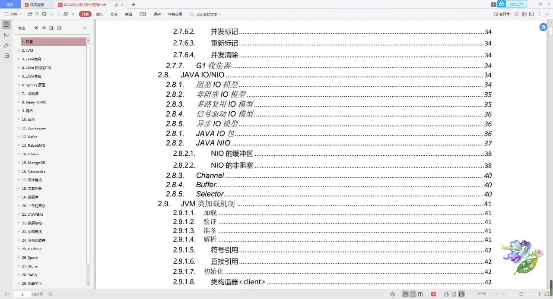Click the print icon in toolbar
This screenshot has height=299, width=553.
pos(44,14)
